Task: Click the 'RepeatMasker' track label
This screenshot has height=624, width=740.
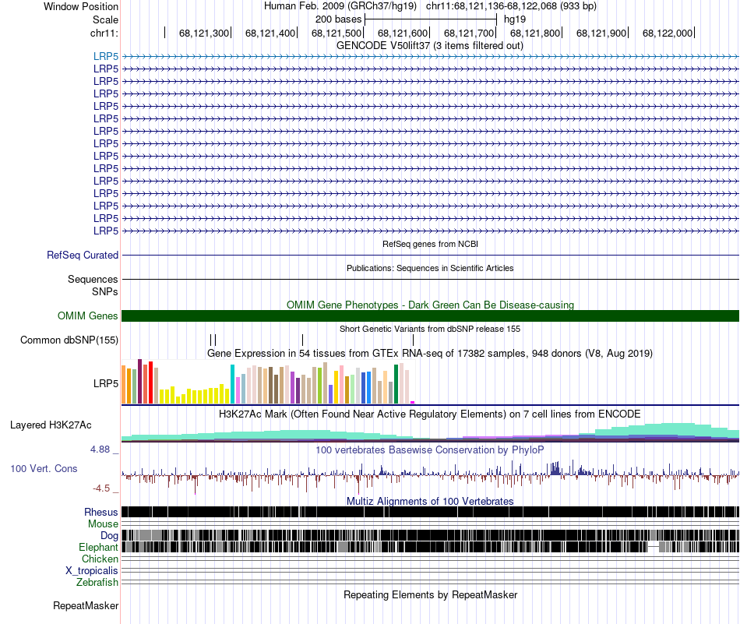Action: coord(86,605)
